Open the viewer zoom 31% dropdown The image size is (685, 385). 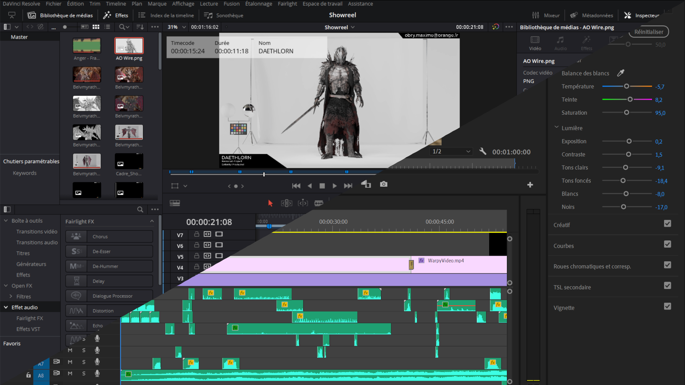(x=177, y=27)
